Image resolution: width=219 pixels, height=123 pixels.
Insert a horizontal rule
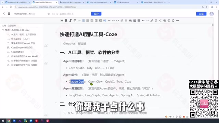click(109, 20)
